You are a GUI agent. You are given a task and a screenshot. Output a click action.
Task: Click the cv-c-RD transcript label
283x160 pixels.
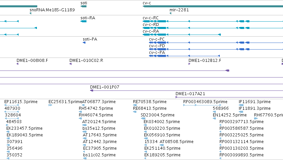pos(151,25)
